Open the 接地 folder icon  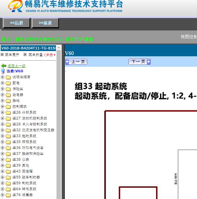pos(8,101)
